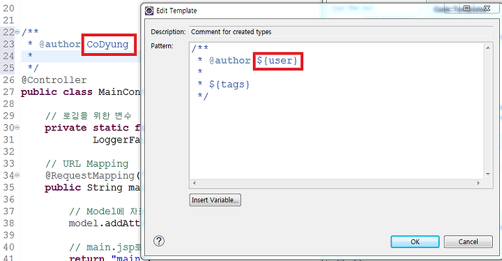Viewport: 502px width, 261px height.
Task: Click ${user} variable in pattern
Action: [277, 61]
